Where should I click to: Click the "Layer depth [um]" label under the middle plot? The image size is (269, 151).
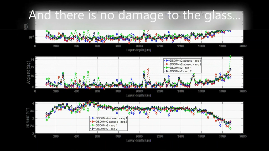point(139,95)
